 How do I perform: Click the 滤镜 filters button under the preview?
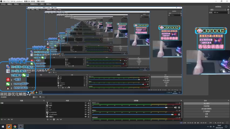[42, 97]
